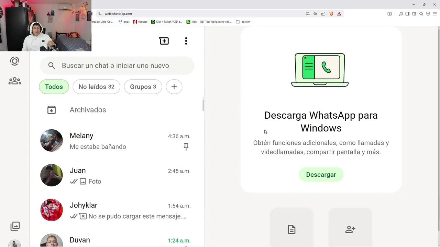This screenshot has height=247, width=440.
Task: Click 'No se pudo cargar este mensaje' preview
Action: pos(137,216)
